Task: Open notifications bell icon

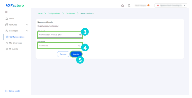Action: [x=129, y=5]
